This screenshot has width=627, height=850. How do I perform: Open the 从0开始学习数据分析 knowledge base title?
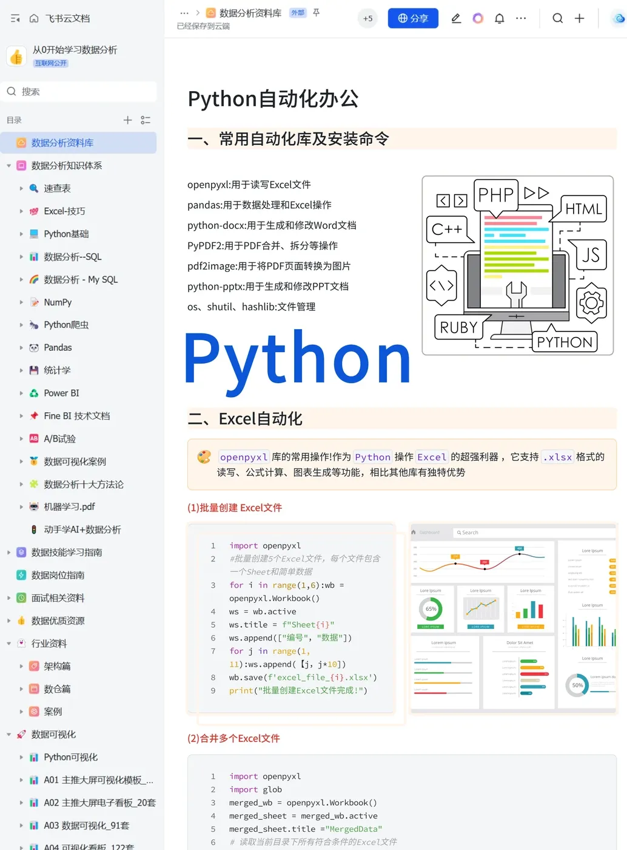pos(75,50)
